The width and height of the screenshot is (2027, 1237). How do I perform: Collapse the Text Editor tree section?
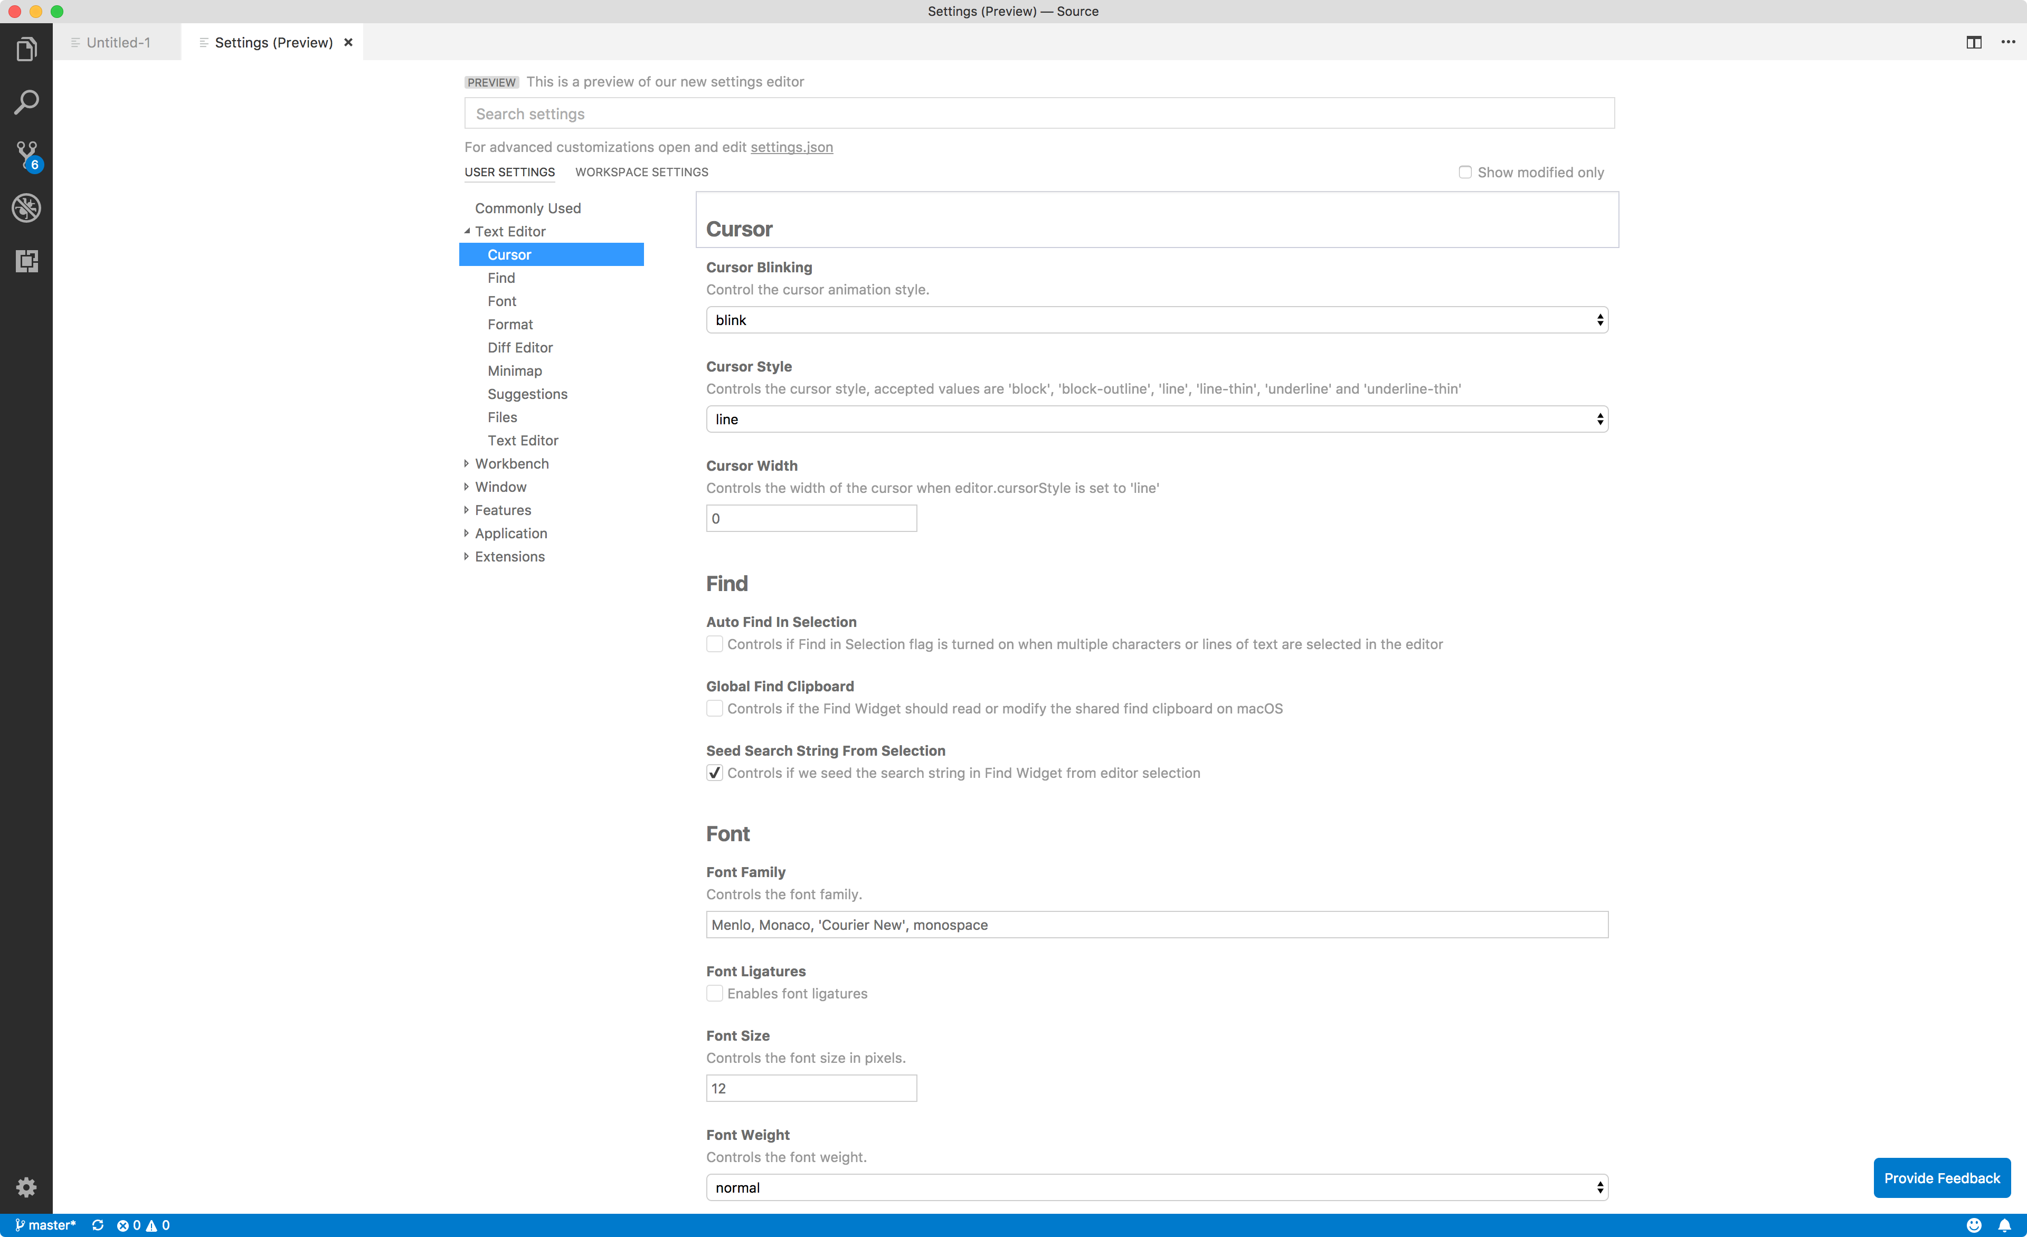(x=467, y=231)
